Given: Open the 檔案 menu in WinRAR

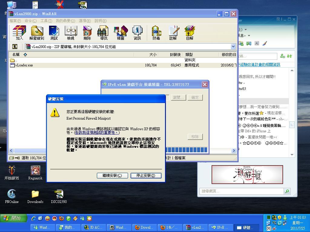Looking at the screenshot, I should [15, 21].
